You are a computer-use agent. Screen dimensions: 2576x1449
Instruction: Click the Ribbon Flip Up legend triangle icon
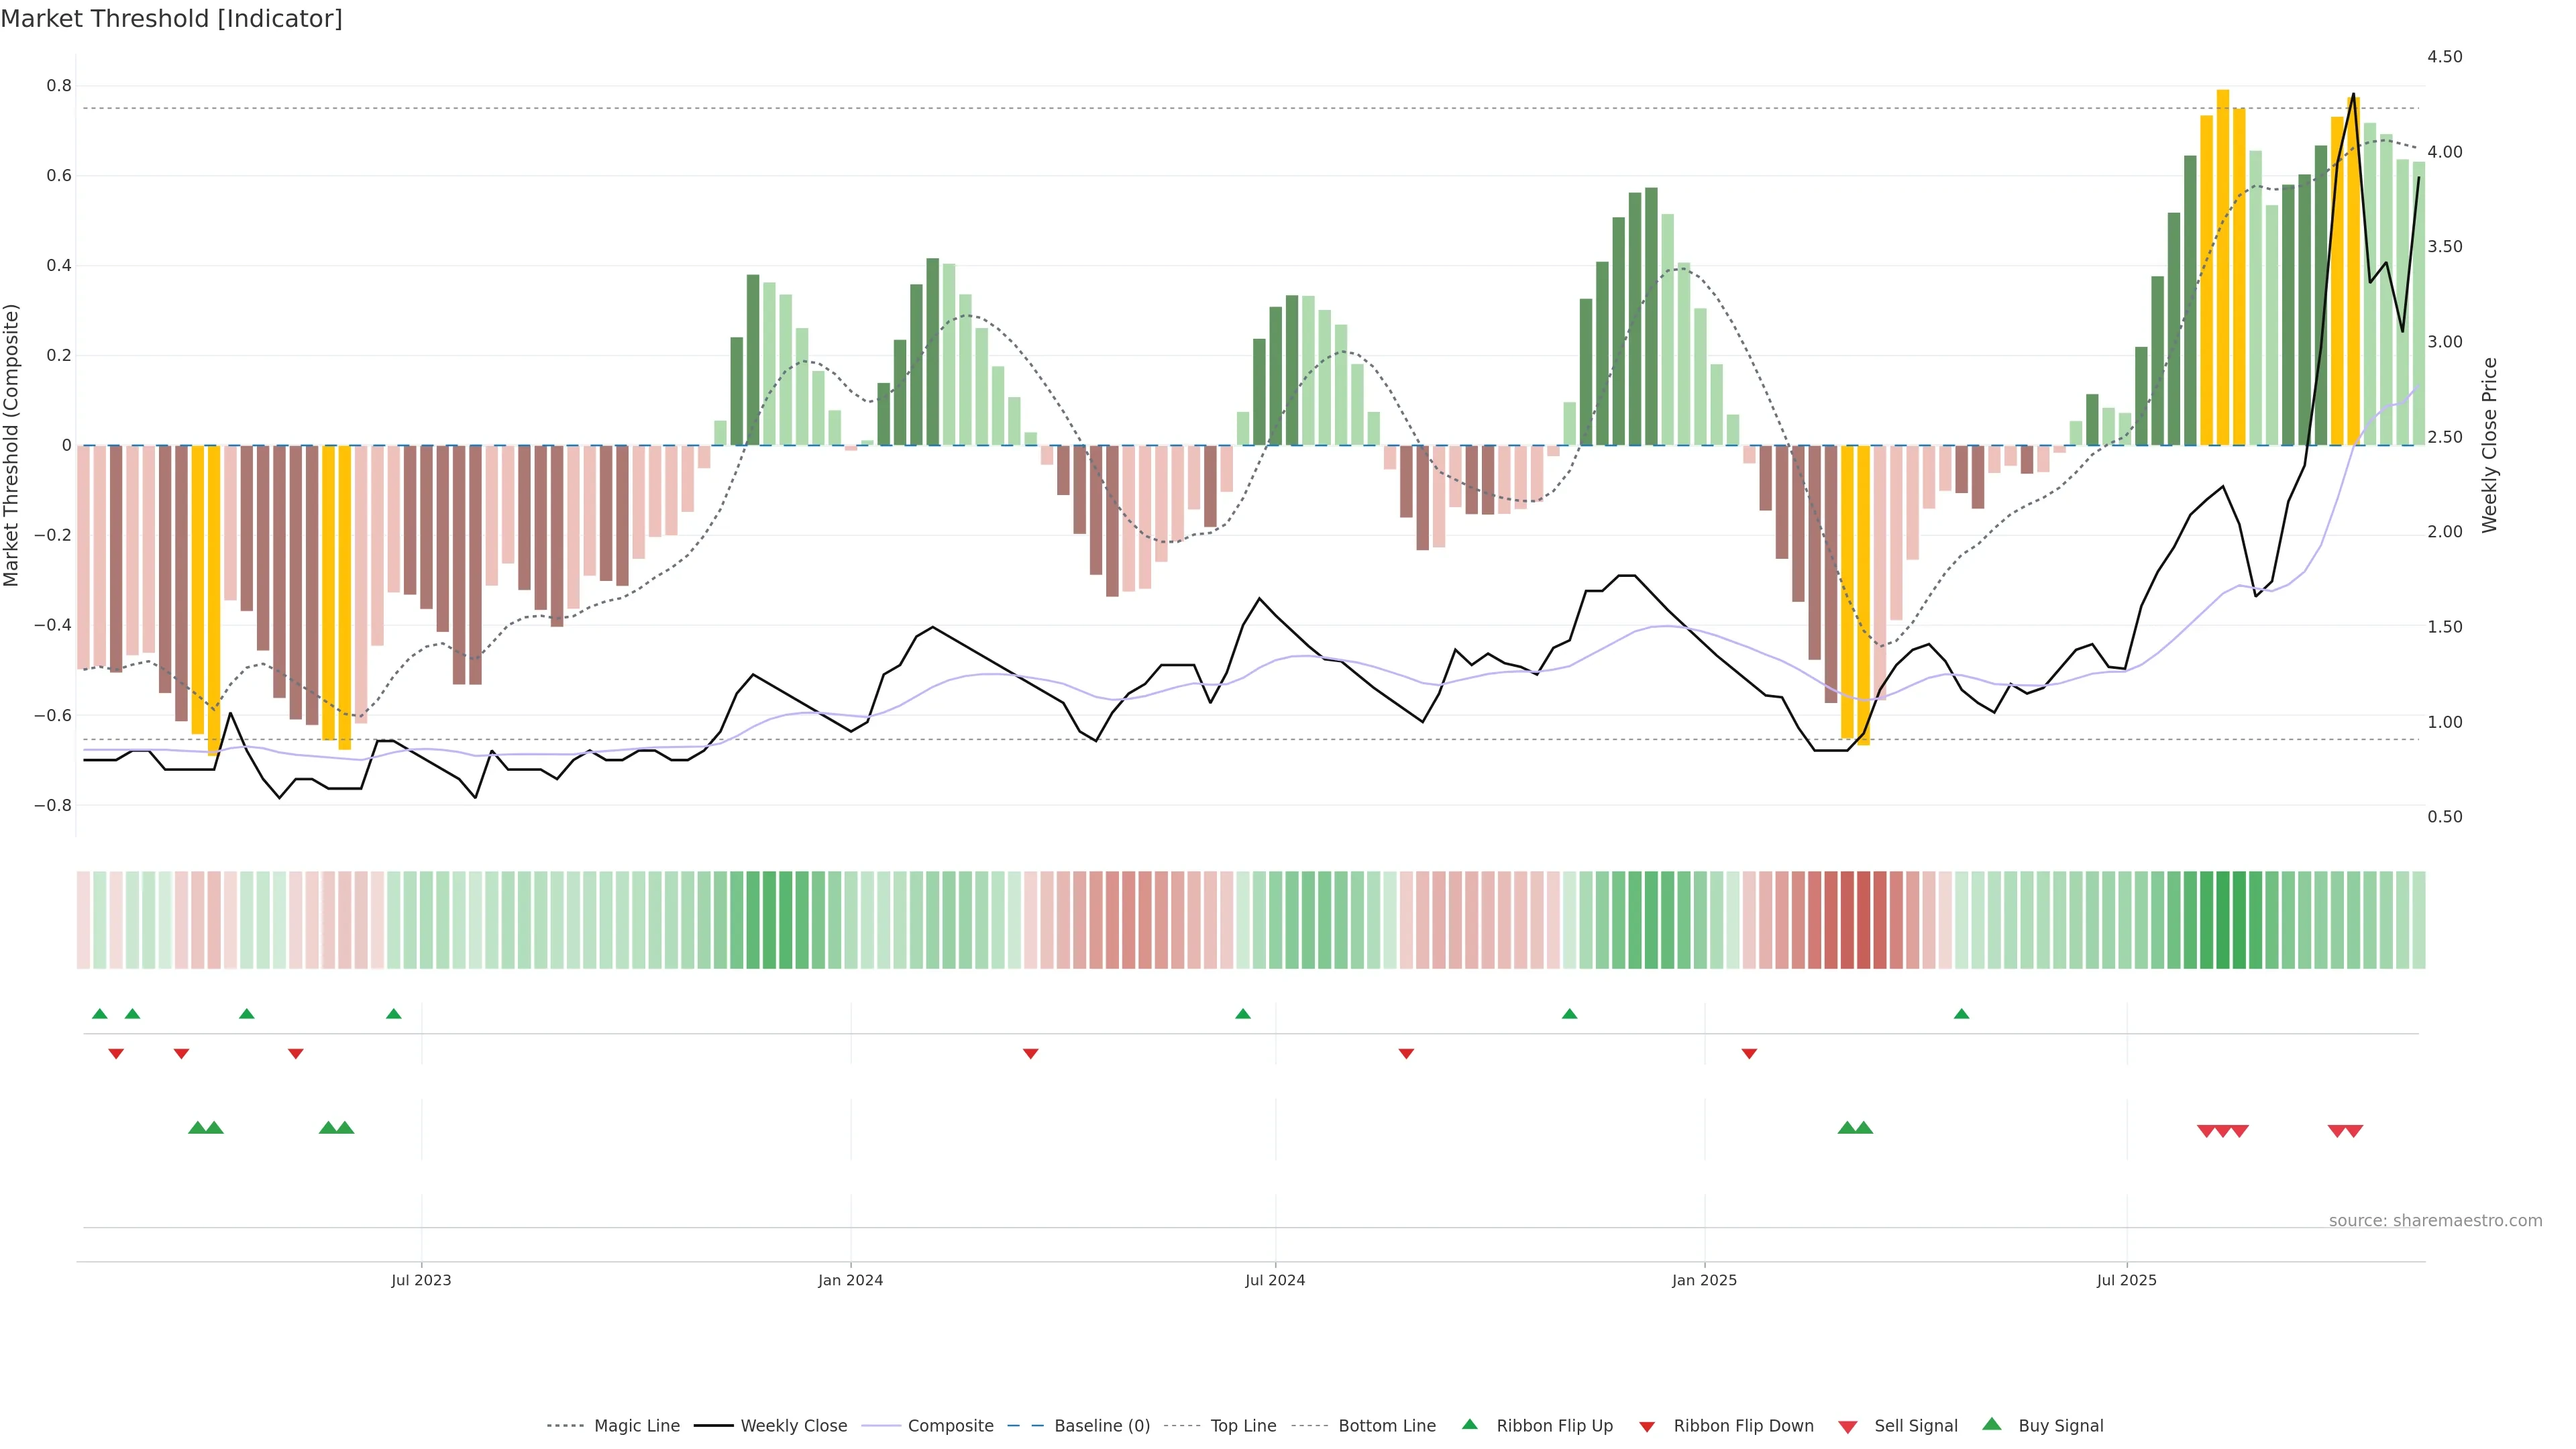[1469, 1424]
